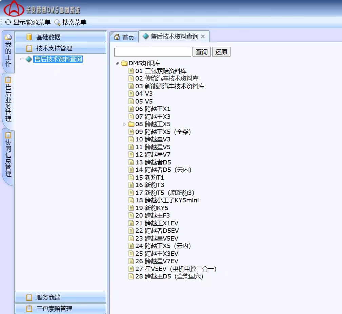
Task: Click the 08 跨越王X5 folder icon
Action: pyautogui.click(x=131, y=124)
